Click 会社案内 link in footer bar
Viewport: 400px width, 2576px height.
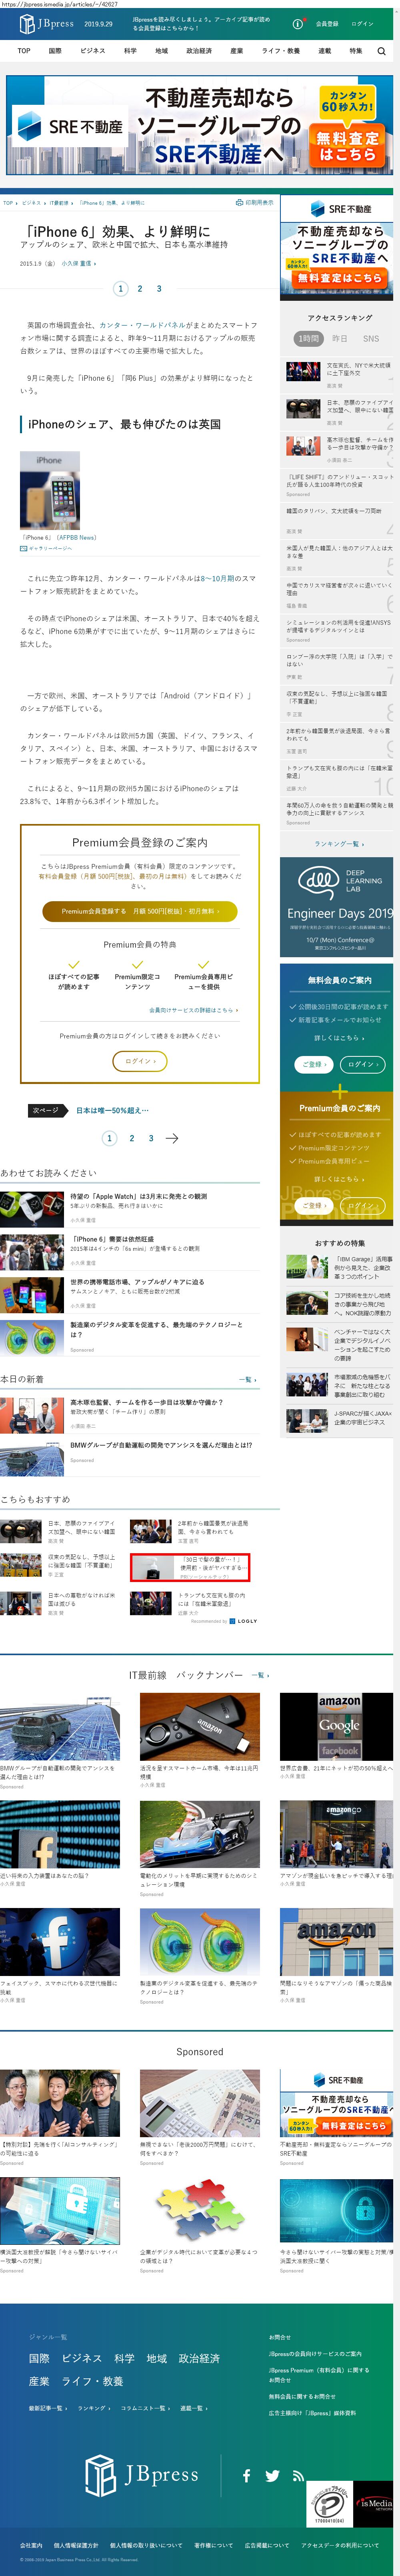(x=31, y=2545)
